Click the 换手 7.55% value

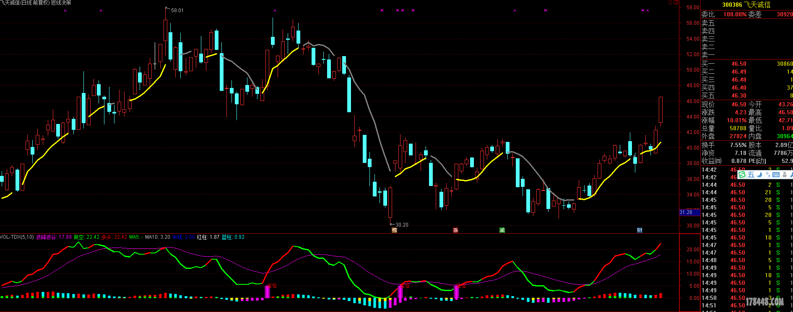738,145
